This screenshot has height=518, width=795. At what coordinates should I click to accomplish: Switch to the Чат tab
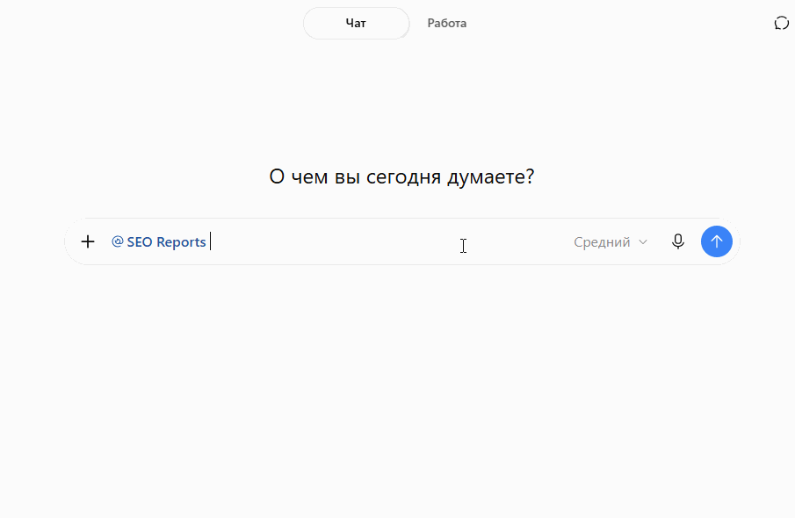pyautogui.click(x=356, y=24)
